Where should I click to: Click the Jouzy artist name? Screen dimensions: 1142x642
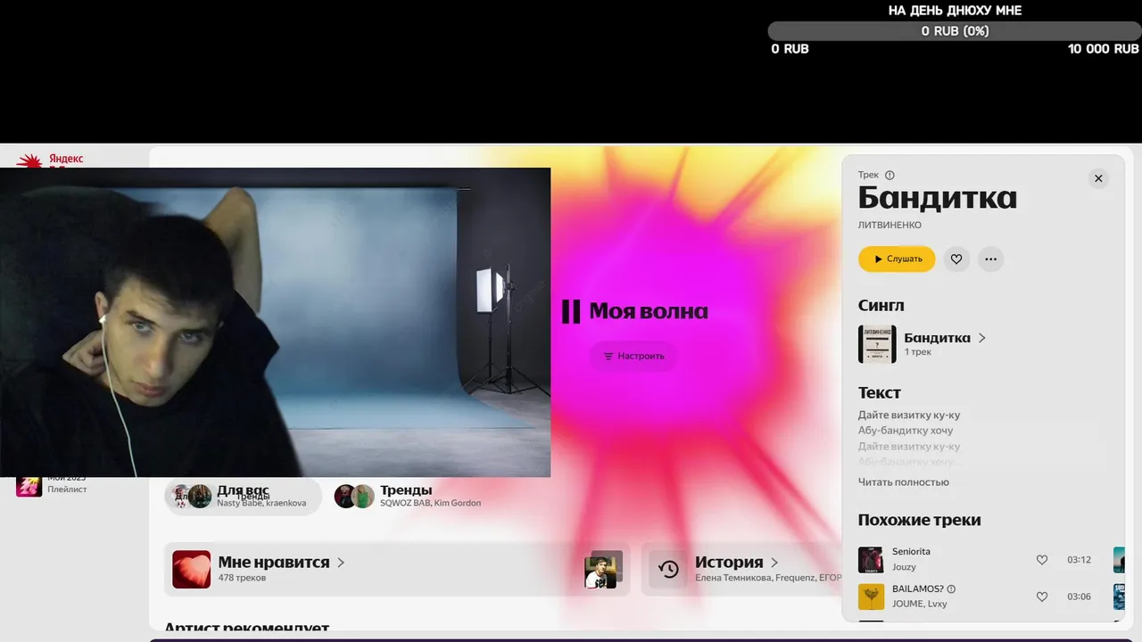[x=904, y=567]
